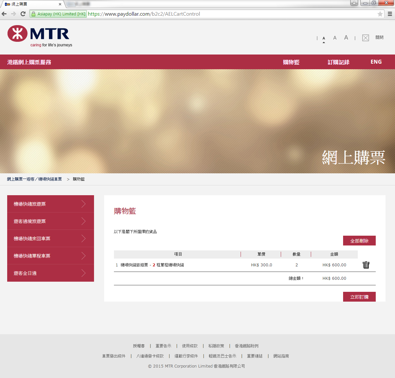This screenshot has height=378, width=395.
Task: Select the 網上購票 browser tab
Action: point(32,4)
